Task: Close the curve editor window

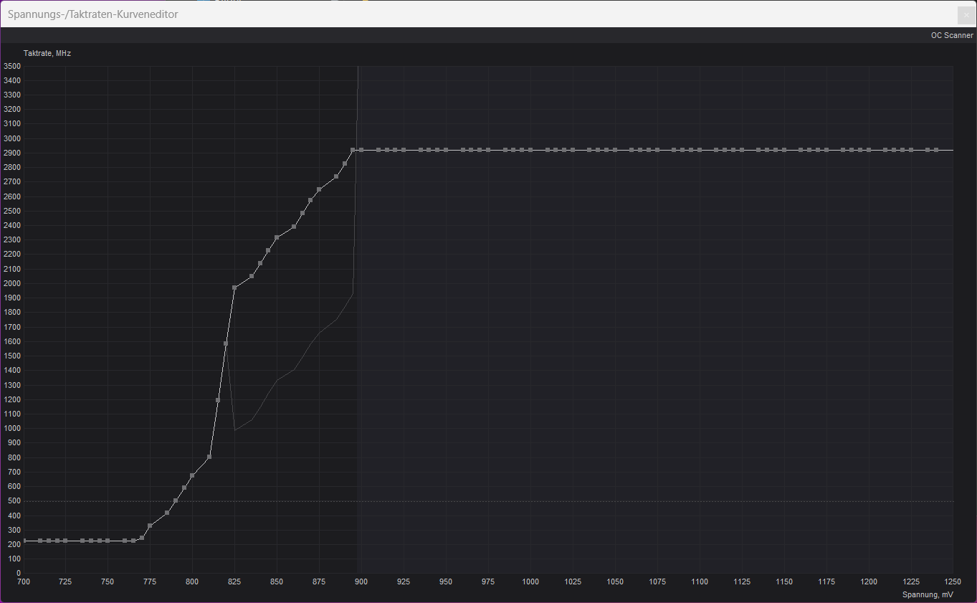Action: 966,14
